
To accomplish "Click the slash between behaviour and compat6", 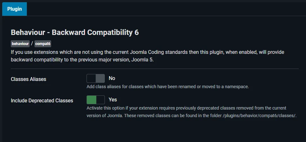I will [32, 44].
